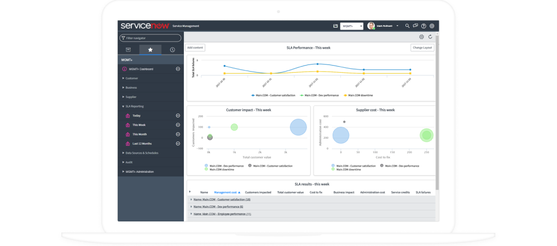Sort by Service credits column
Screen dimensions: 557x246
(401, 192)
